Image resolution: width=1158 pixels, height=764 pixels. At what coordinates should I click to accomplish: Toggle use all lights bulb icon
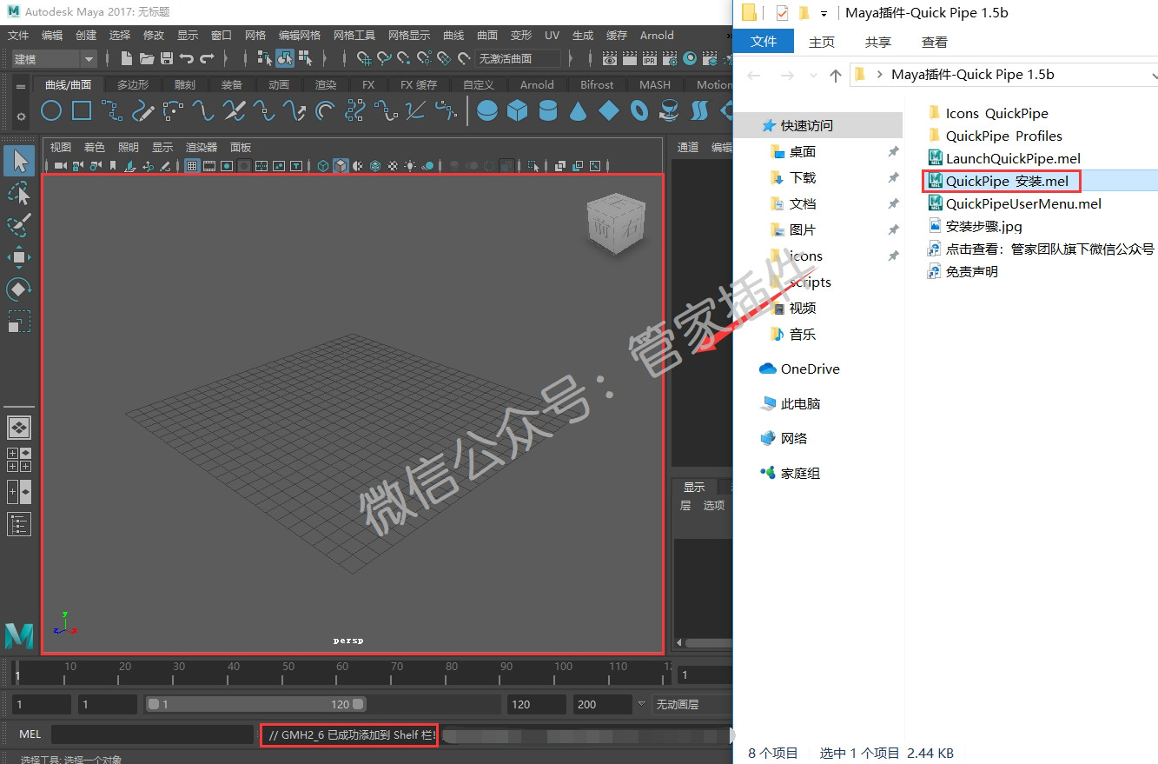pyautogui.click(x=410, y=166)
